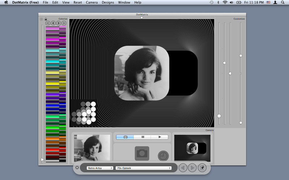This screenshot has height=180, width=289.
Task: Click the round button left of the lock
Action: [x=42, y=19]
